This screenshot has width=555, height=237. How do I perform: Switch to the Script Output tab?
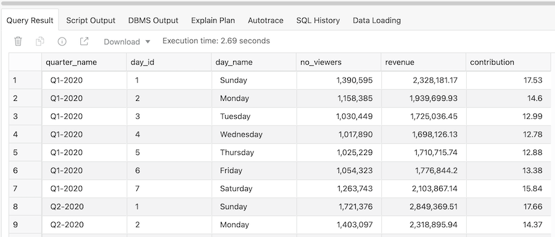[x=91, y=20]
